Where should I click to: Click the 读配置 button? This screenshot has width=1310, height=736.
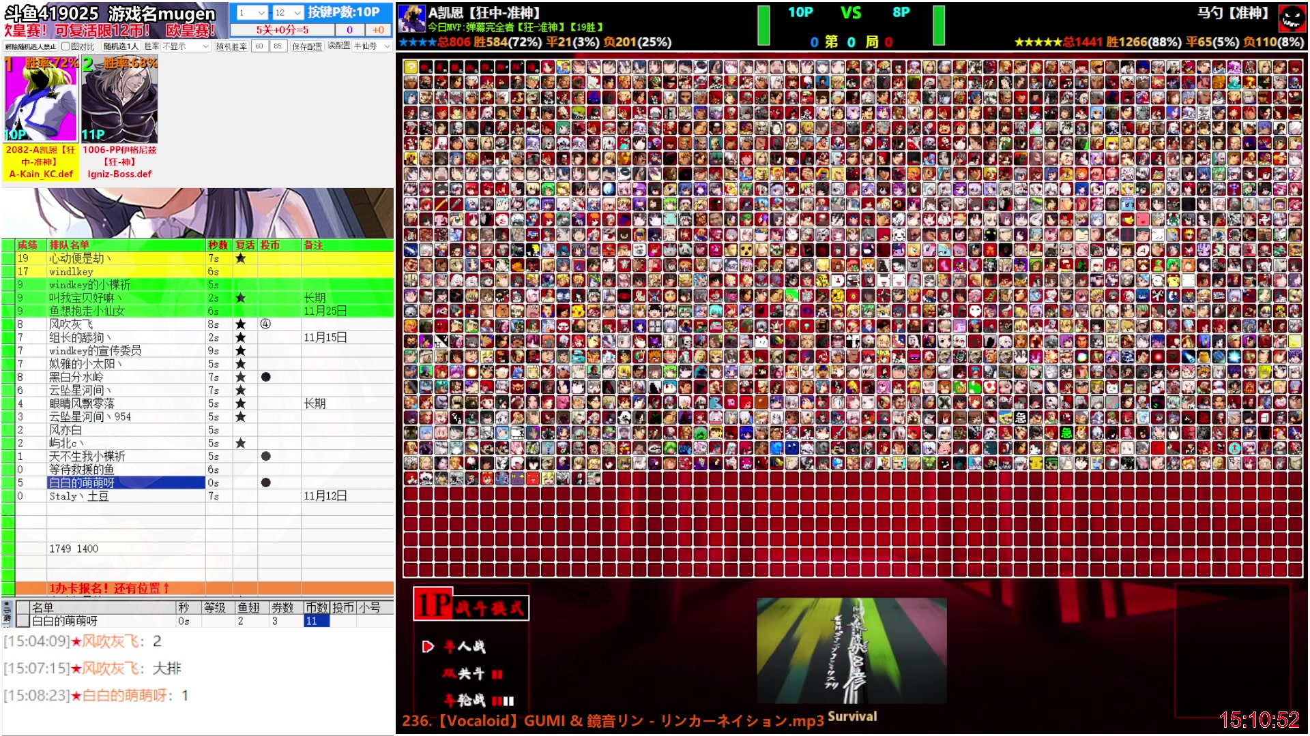coord(338,46)
